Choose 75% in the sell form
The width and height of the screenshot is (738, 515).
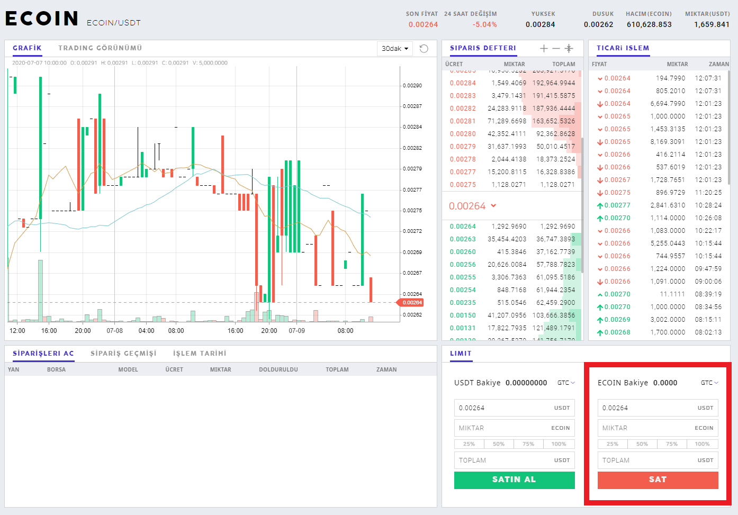tap(672, 444)
